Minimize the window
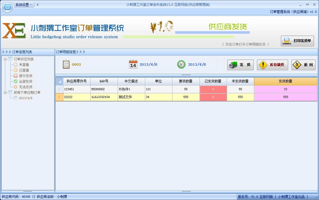 coord(300,5)
